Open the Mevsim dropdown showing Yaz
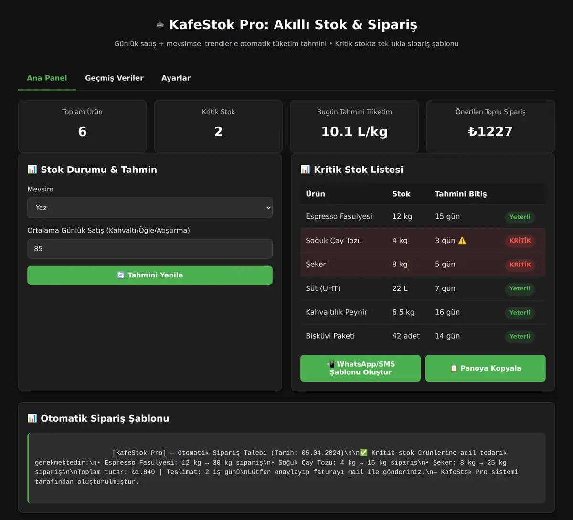Screen dimensions: 573x520 click(150, 208)
